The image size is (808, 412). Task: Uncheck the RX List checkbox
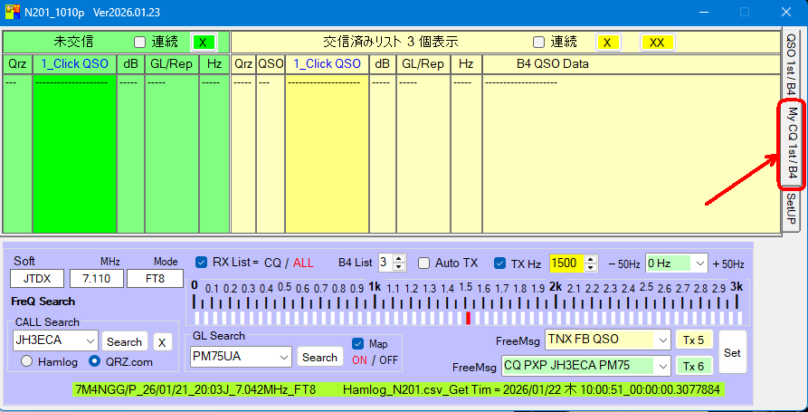point(202,263)
